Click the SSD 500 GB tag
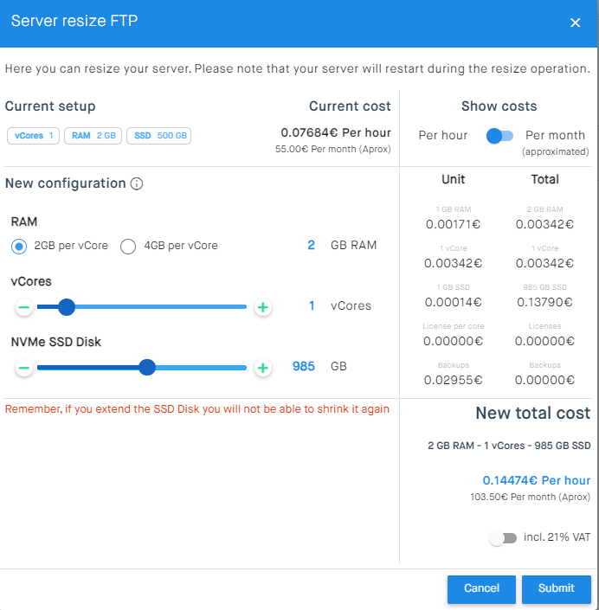 click(x=158, y=136)
